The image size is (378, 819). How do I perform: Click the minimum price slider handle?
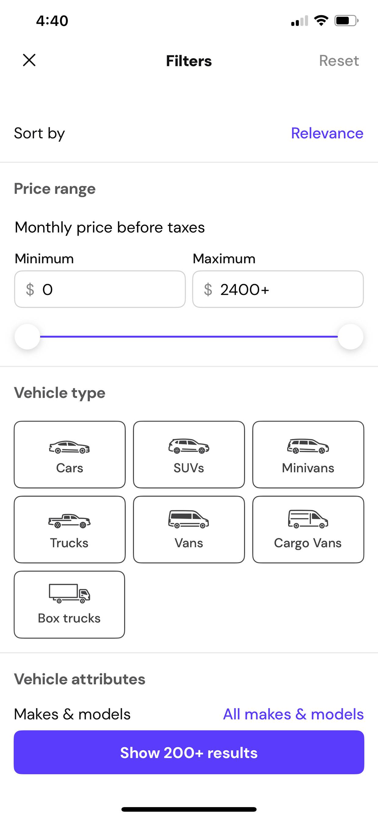[x=27, y=337]
